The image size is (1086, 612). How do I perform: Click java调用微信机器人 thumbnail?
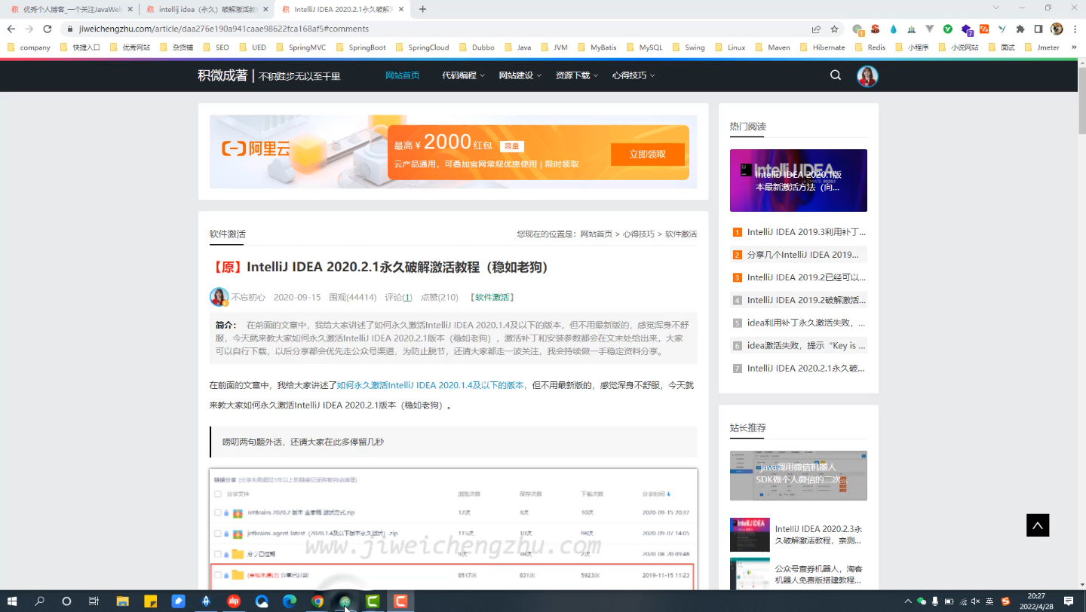799,476
